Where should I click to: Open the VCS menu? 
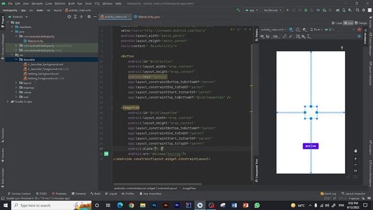[97, 3]
